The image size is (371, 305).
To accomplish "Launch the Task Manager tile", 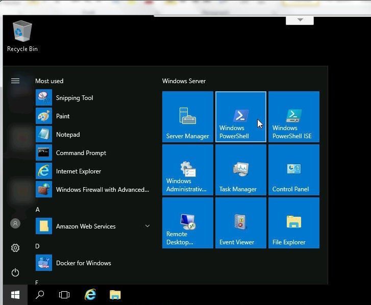I will pos(241,170).
